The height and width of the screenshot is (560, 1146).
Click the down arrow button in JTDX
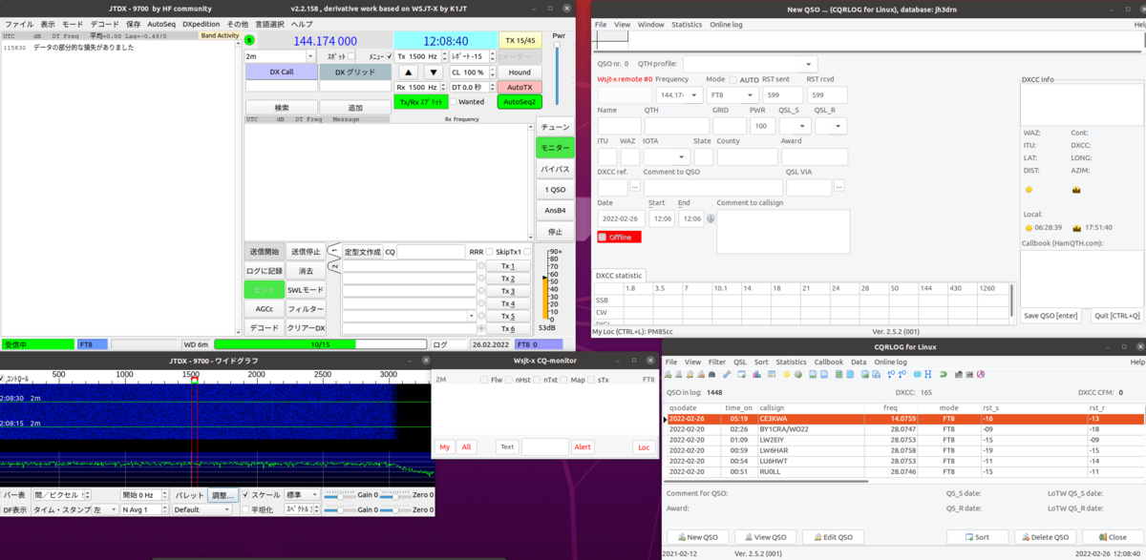click(434, 73)
